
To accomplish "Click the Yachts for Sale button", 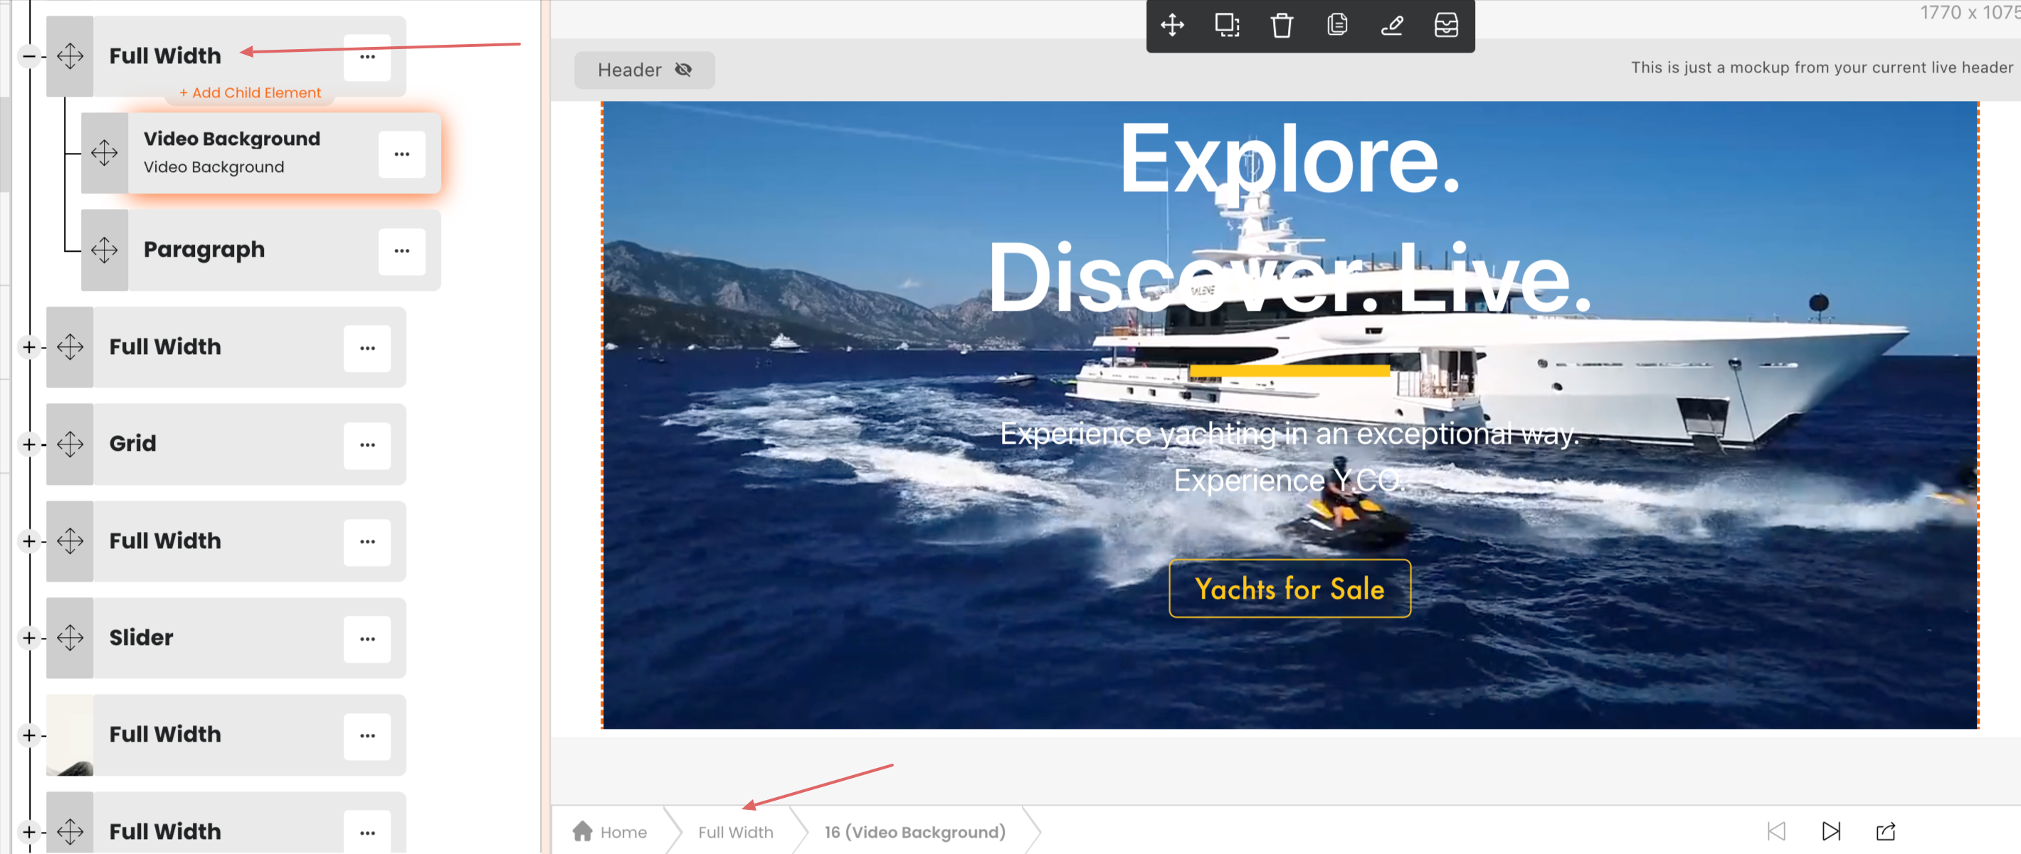I will click(x=1289, y=588).
